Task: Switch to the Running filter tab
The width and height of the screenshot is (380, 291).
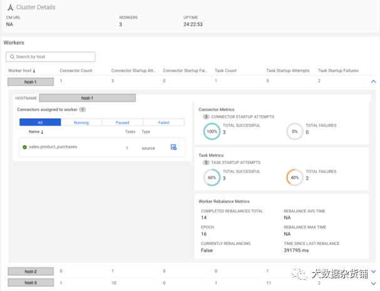Action: point(81,123)
